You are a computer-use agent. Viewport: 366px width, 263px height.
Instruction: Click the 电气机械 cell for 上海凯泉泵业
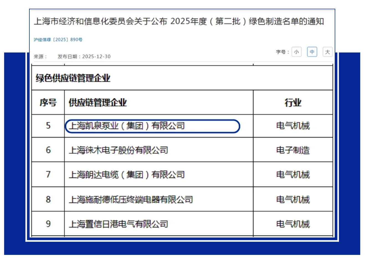point(293,126)
